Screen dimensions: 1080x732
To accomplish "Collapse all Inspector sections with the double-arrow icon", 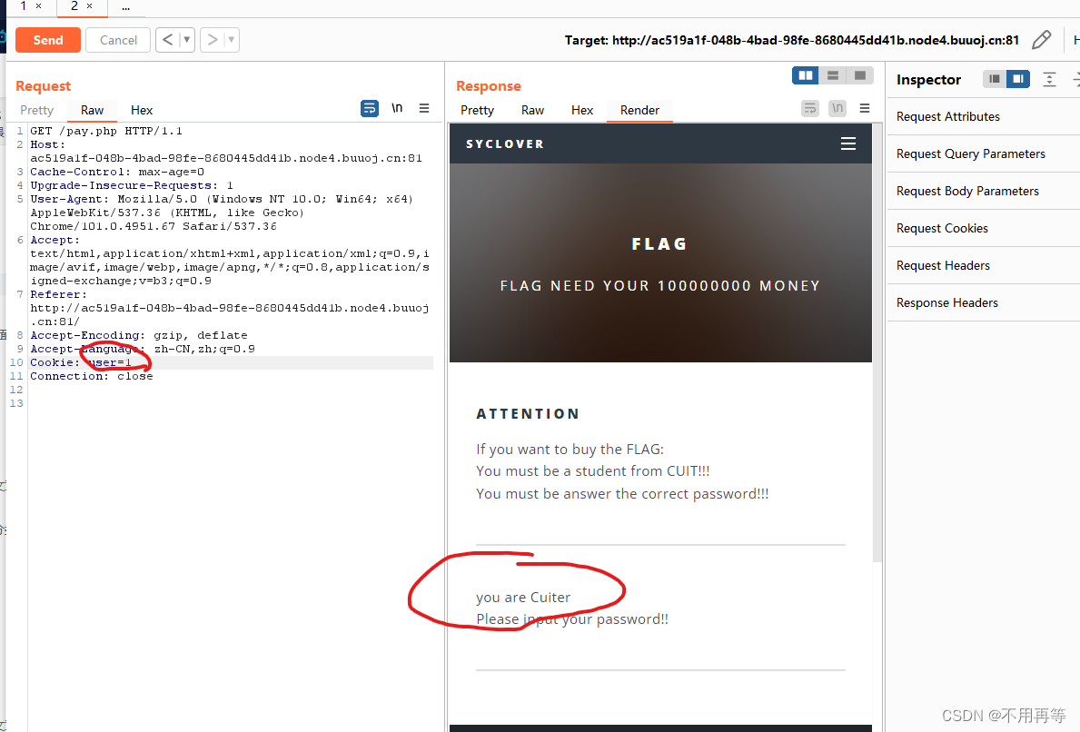I will [x=1049, y=80].
